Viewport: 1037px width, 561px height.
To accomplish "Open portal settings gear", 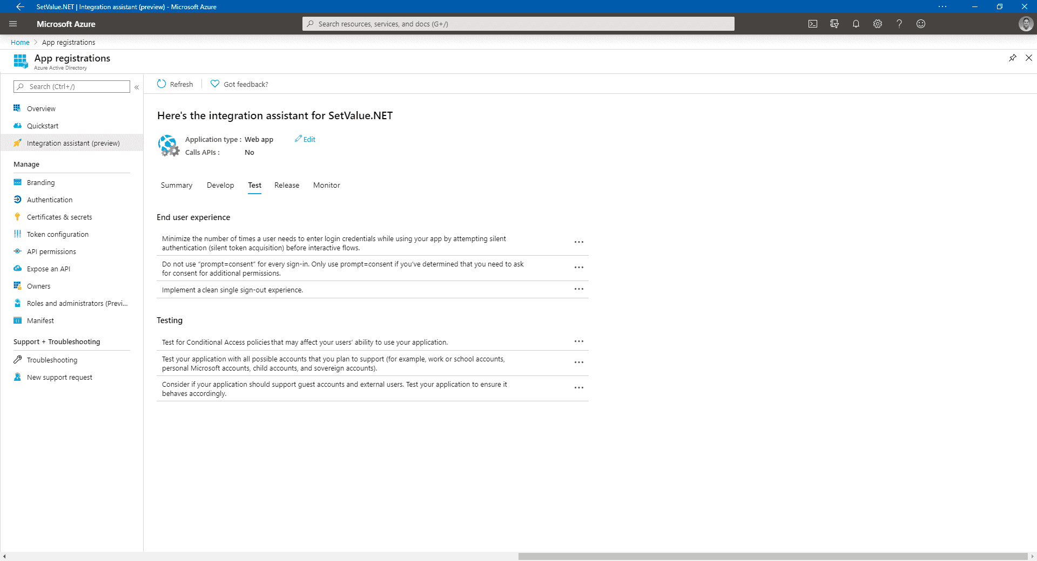I will pyautogui.click(x=878, y=24).
